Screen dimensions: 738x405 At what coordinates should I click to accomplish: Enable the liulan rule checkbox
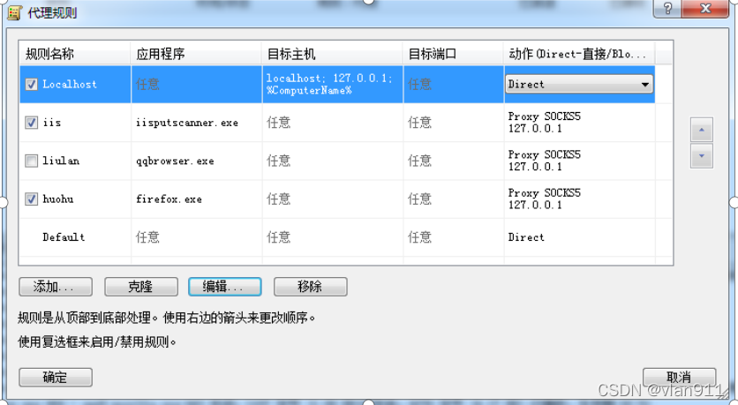click(31, 161)
